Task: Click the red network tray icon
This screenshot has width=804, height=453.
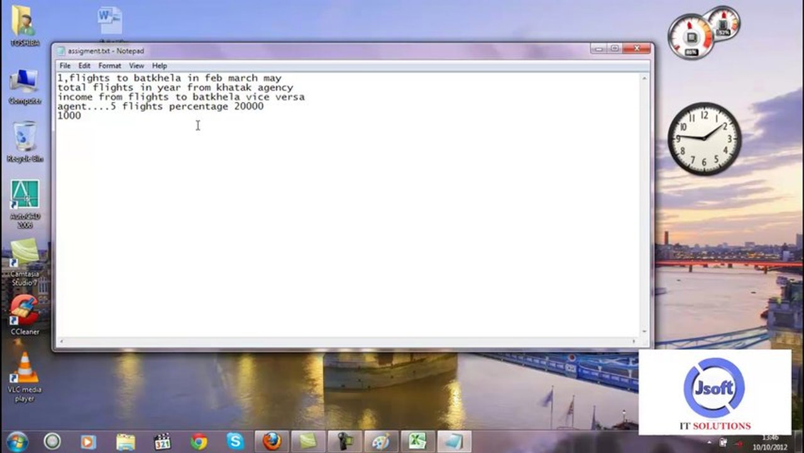Action: (x=740, y=444)
